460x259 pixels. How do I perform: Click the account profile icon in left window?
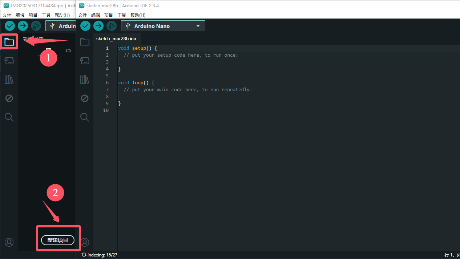pyautogui.click(x=9, y=242)
